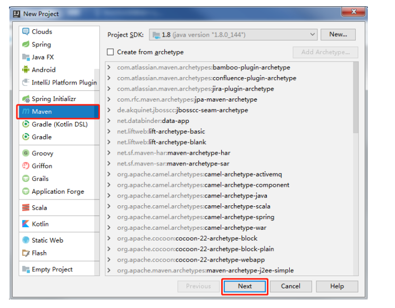The width and height of the screenshot is (395, 308).
Task: Select the Spring leaf icon
Action: point(26,44)
